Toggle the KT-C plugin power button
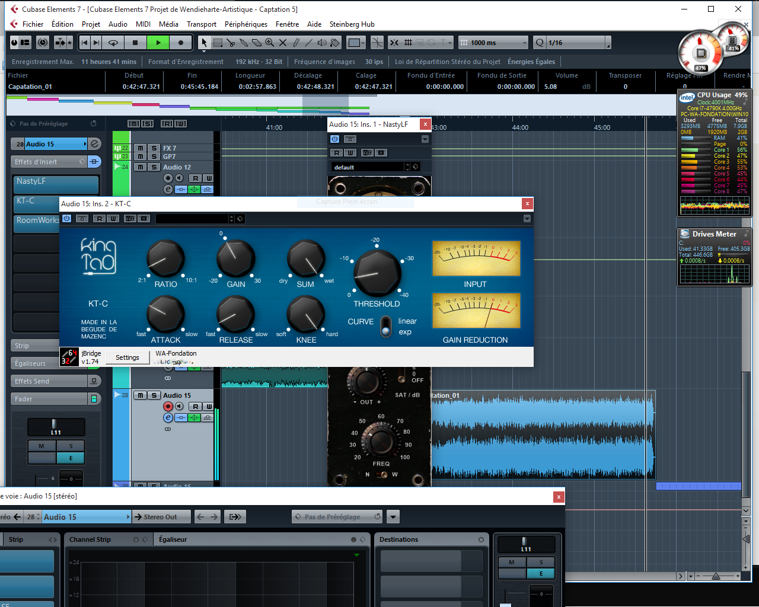 67,219
